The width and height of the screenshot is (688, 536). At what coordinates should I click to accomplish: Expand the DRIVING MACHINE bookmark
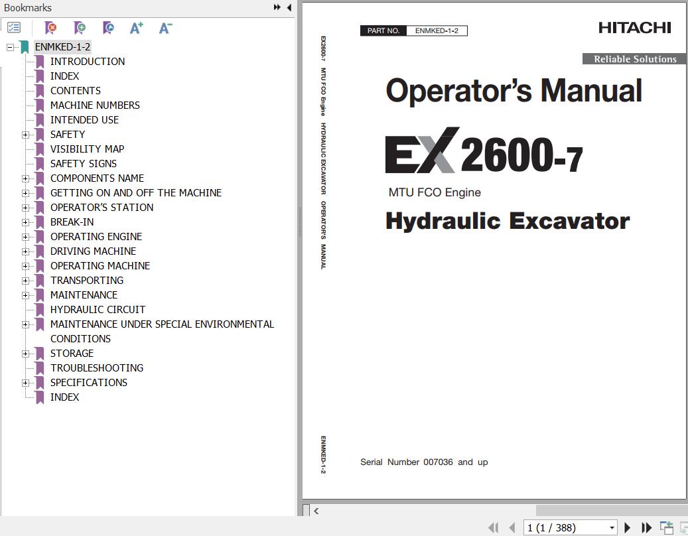[x=25, y=251]
